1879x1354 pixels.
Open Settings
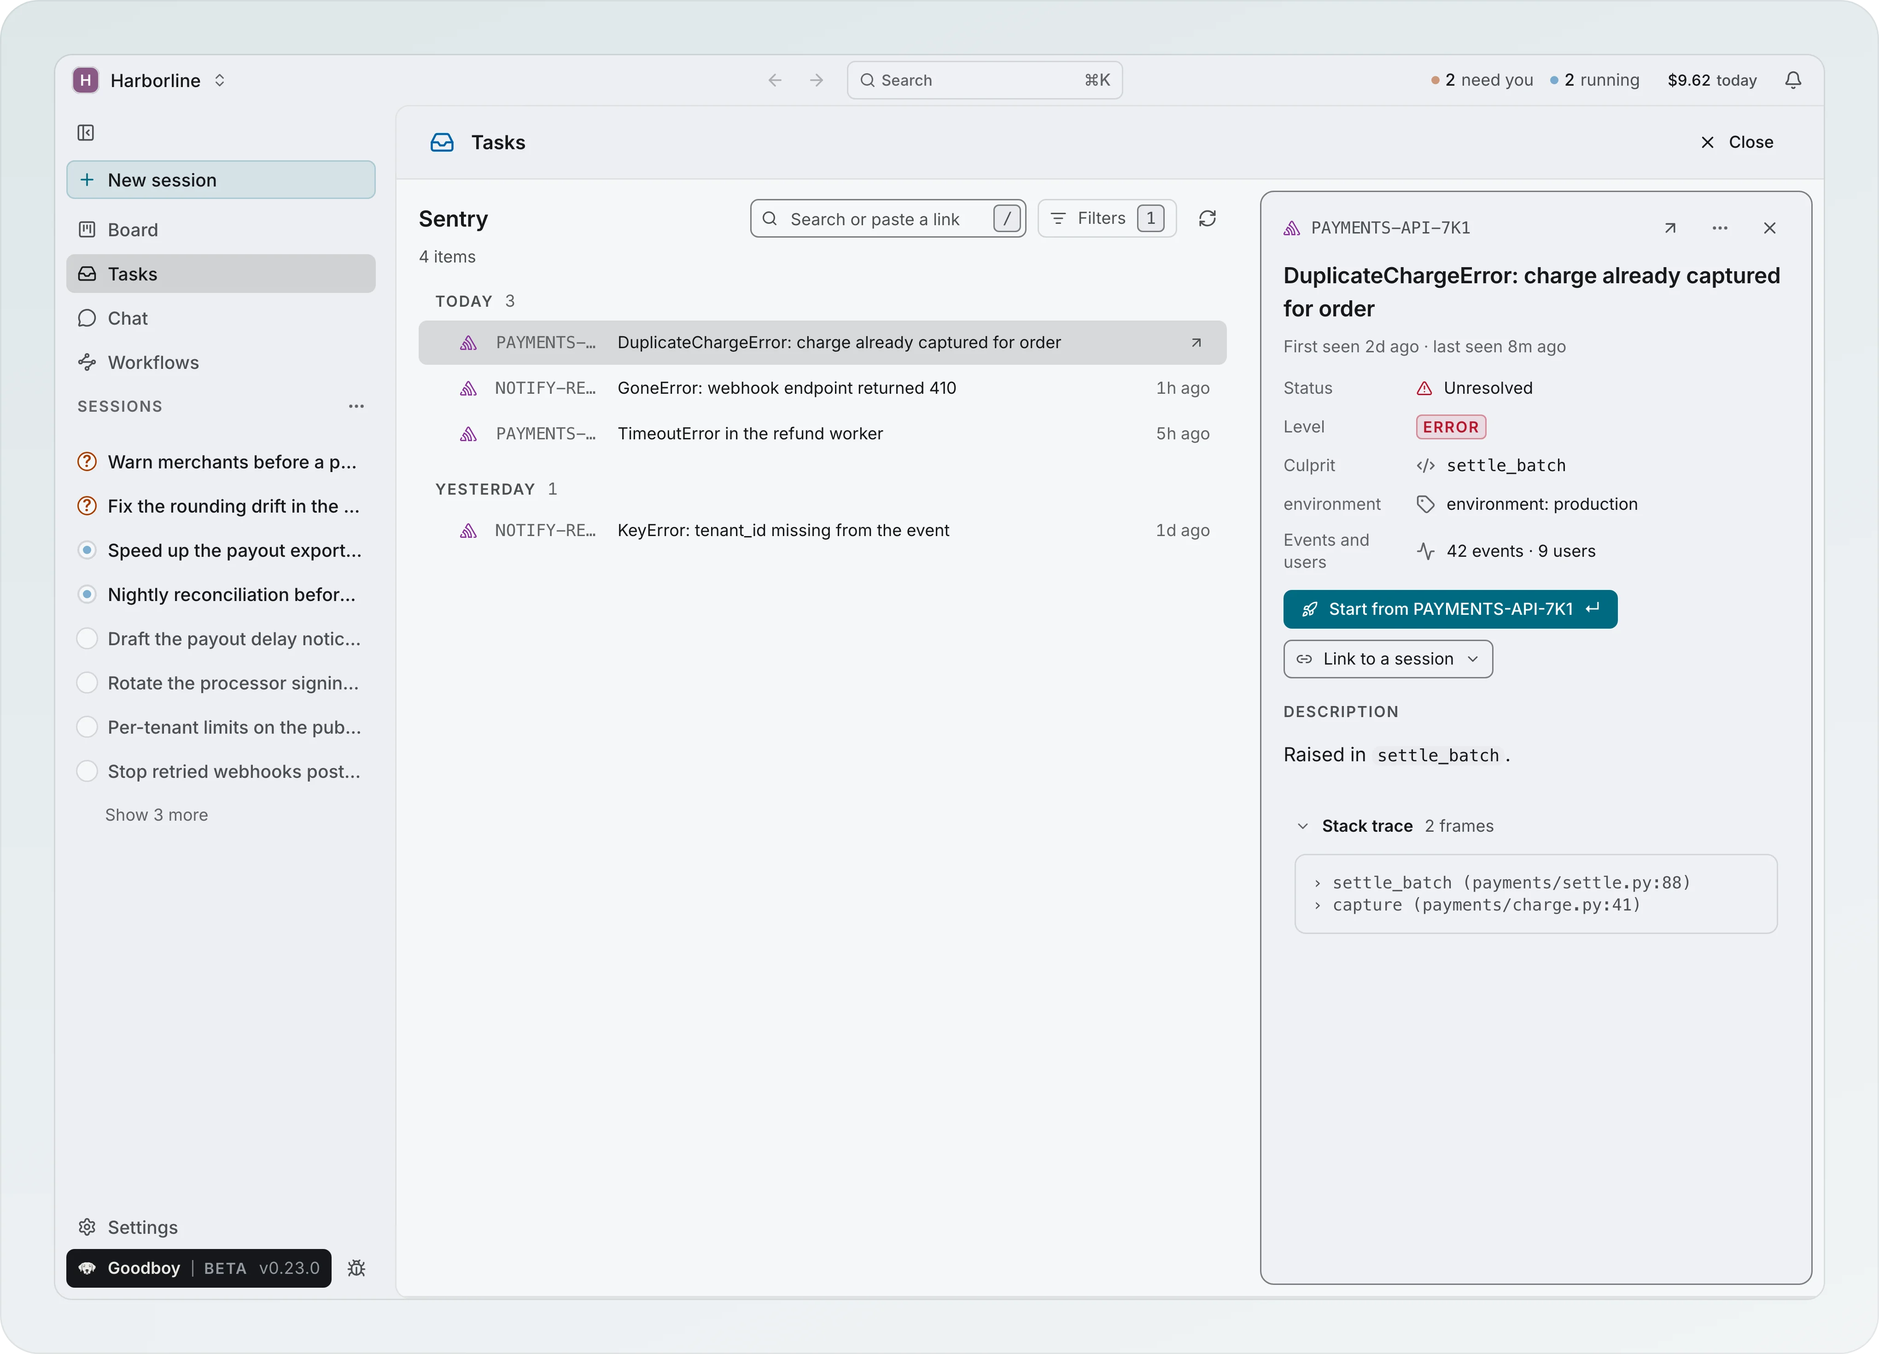coord(221,1226)
